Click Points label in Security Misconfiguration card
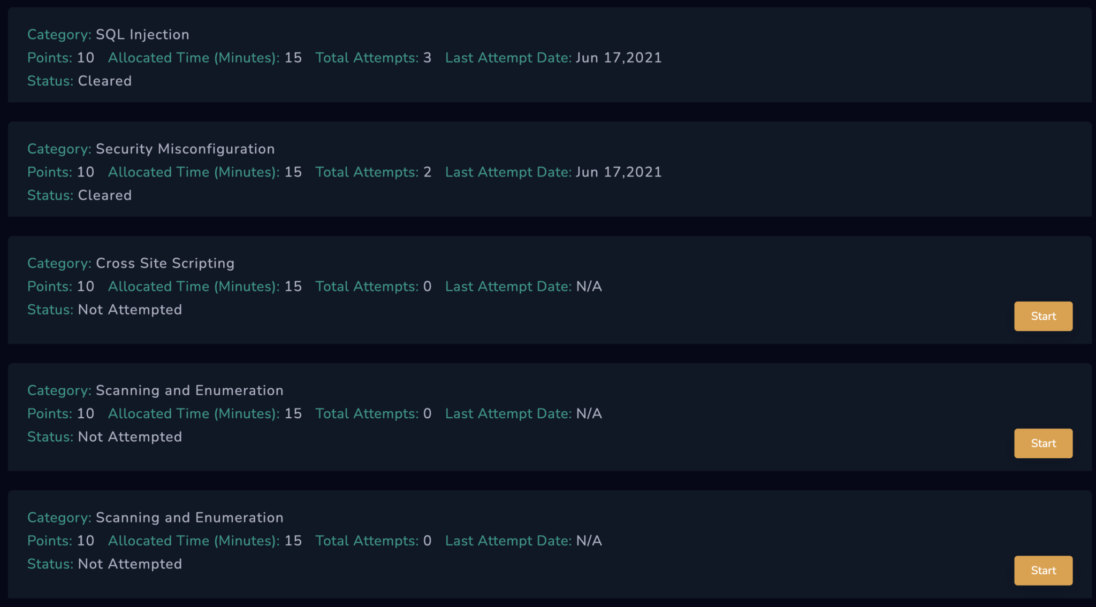The width and height of the screenshot is (1096, 607). (x=50, y=172)
